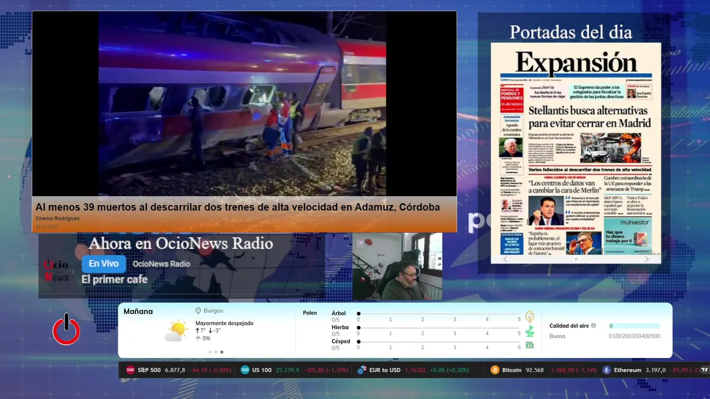
Task: Click the S&P 500 value 6.877,8
Action: coord(175,370)
